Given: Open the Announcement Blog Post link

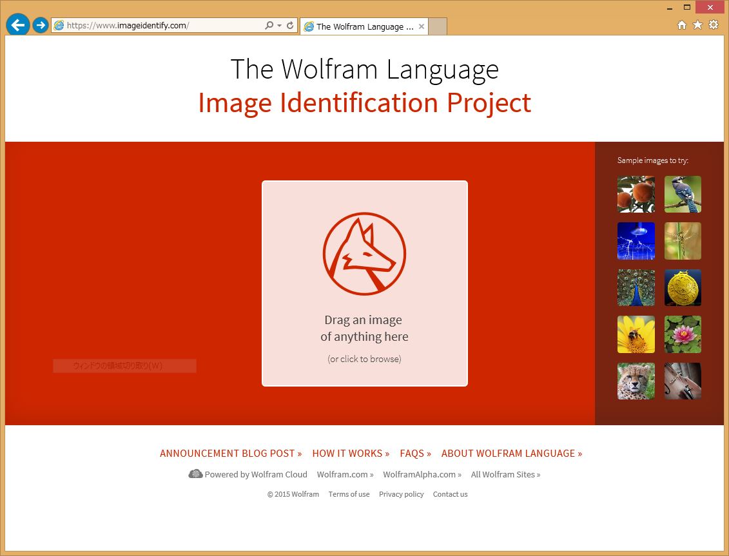Looking at the screenshot, I should [x=231, y=454].
